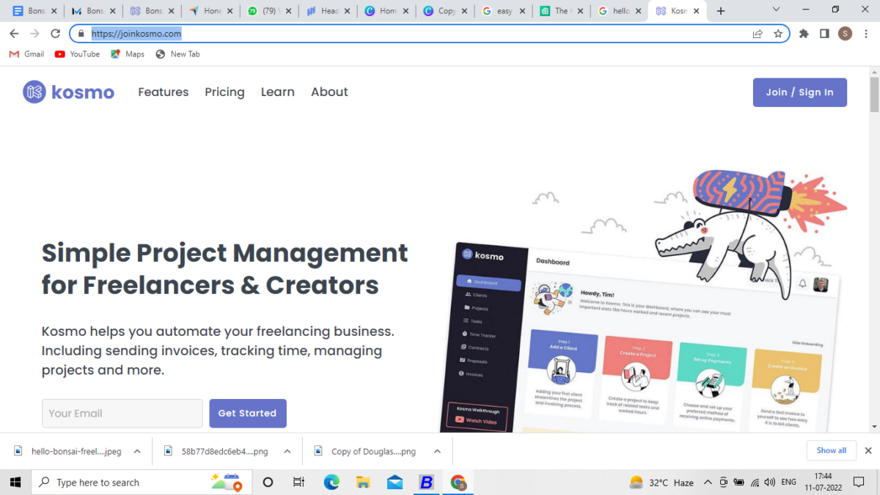880x495 pixels.
Task: Expand the Copy of Douglas....png download
Action: click(x=437, y=451)
